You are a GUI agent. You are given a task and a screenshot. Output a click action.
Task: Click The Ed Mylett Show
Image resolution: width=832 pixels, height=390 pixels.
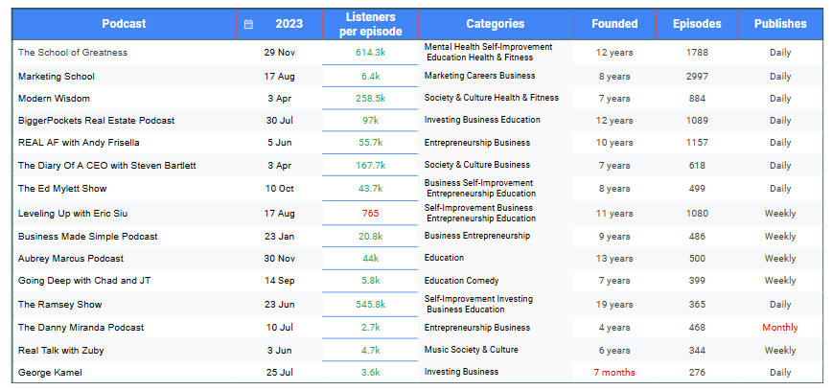(62, 189)
